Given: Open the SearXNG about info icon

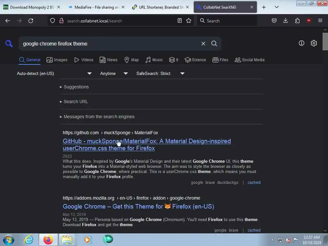Looking at the screenshot, I should [x=301, y=43].
